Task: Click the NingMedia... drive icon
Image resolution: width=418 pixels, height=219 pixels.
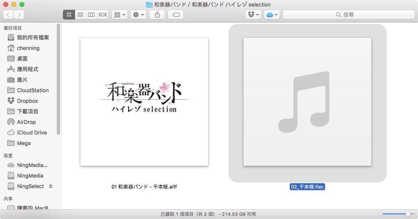Action: tap(11, 165)
